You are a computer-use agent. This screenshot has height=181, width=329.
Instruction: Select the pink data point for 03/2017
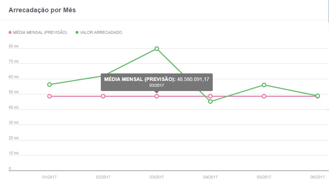tap(157, 96)
